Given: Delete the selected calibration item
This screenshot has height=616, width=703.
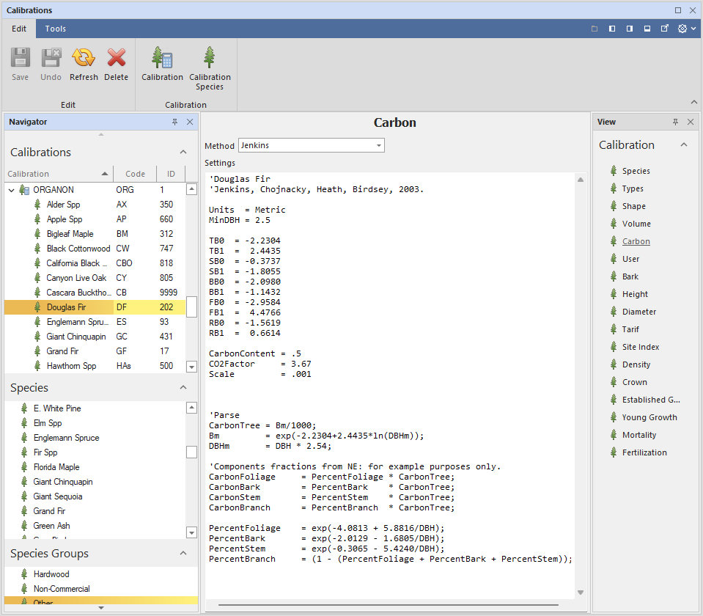Looking at the screenshot, I should [x=116, y=64].
